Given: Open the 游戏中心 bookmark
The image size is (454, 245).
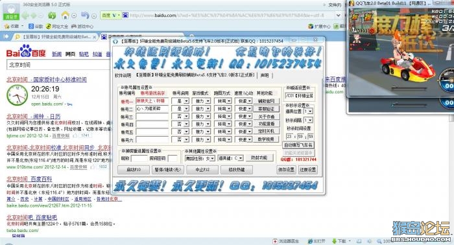Looking at the screenshot, I should pos(82,27).
